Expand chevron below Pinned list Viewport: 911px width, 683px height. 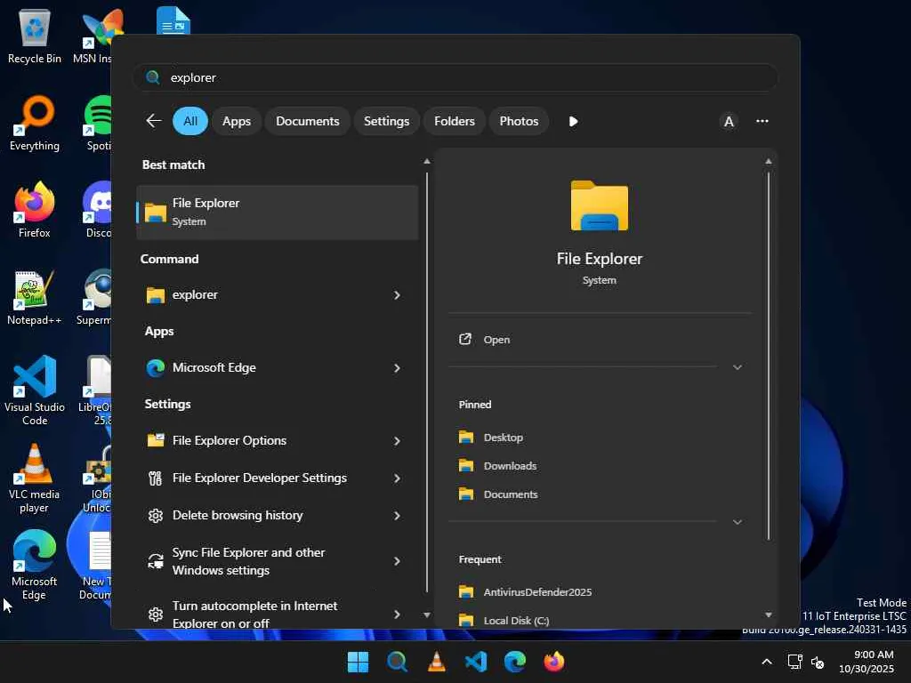click(x=738, y=522)
